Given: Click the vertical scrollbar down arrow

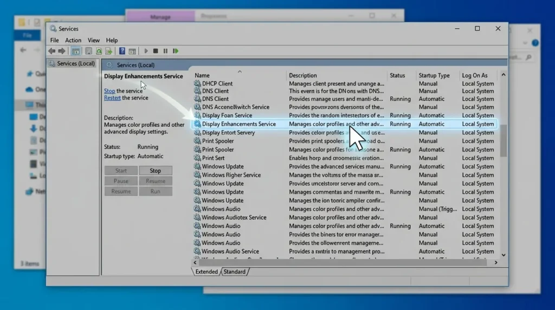Looking at the screenshot, I should (x=504, y=255).
